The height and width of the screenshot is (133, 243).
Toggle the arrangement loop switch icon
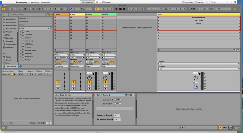166,9
